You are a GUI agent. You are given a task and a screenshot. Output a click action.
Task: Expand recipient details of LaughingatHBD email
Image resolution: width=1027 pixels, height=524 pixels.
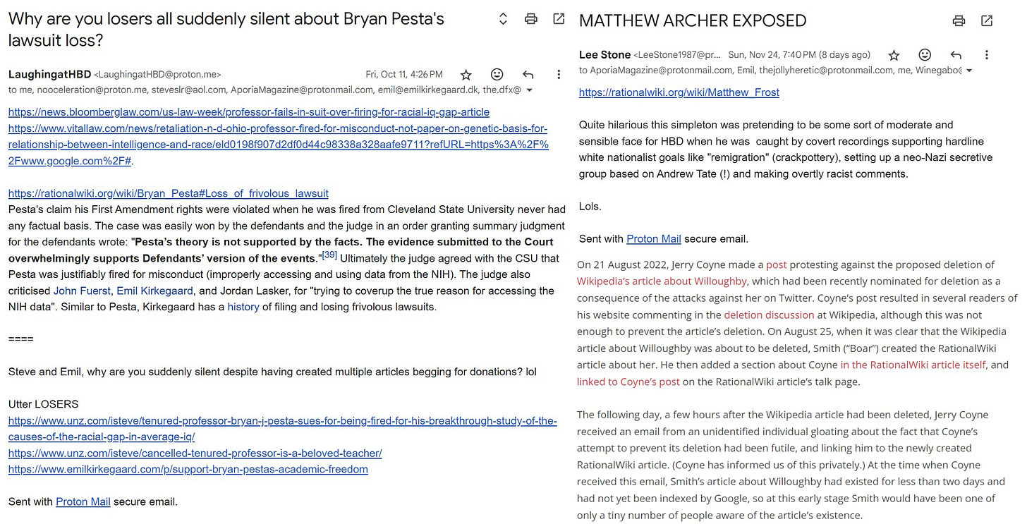[530, 90]
